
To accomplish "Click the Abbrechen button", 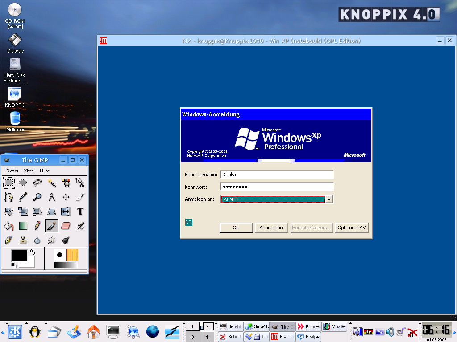I will click(x=271, y=228).
